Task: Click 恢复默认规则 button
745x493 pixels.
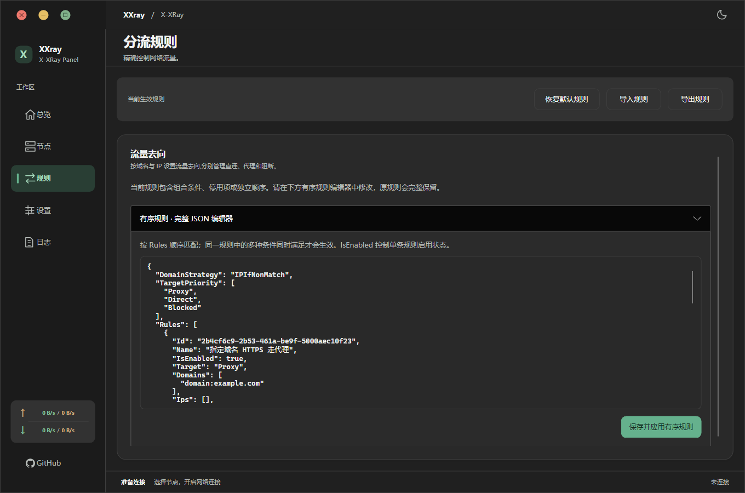Action: pos(566,99)
